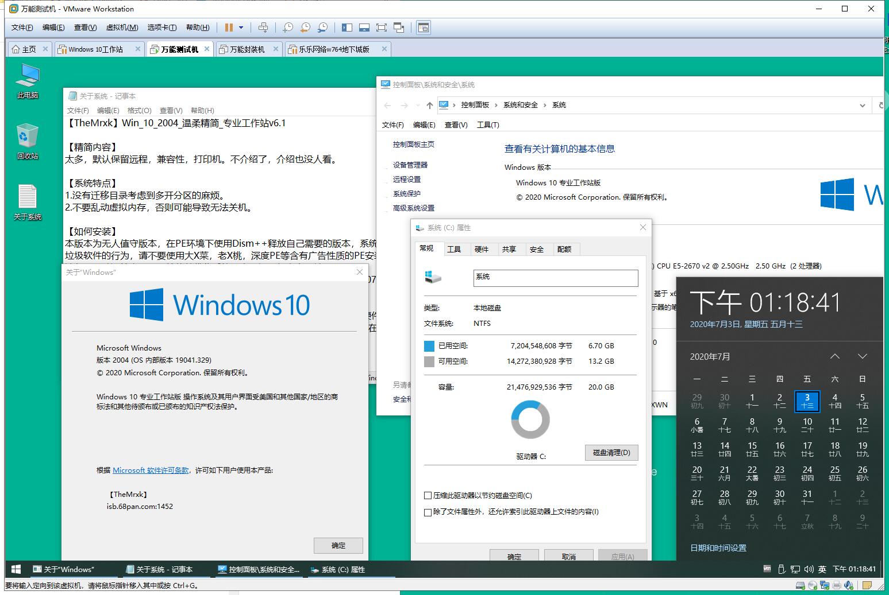Open Notepad 查看(V) menu
The width and height of the screenshot is (889, 595).
[171, 110]
